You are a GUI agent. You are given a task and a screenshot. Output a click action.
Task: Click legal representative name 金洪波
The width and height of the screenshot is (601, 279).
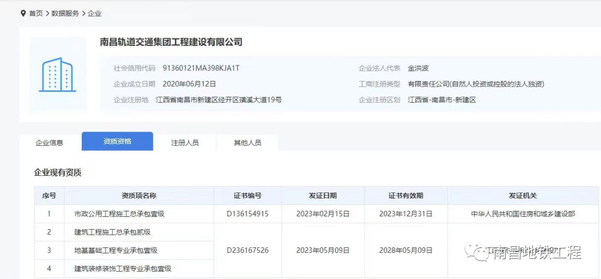click(418, 68)
